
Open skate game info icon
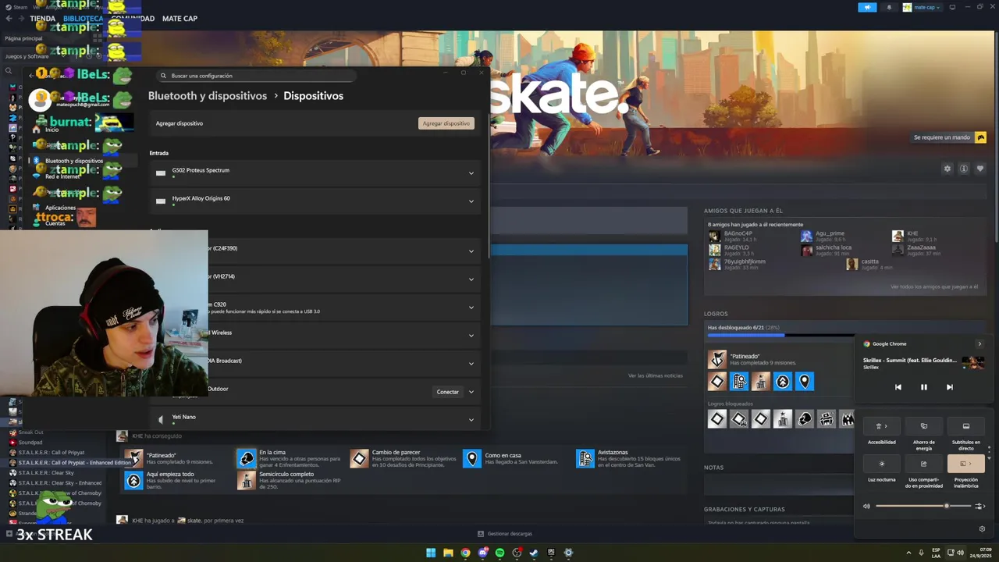(x=964, y=169)
